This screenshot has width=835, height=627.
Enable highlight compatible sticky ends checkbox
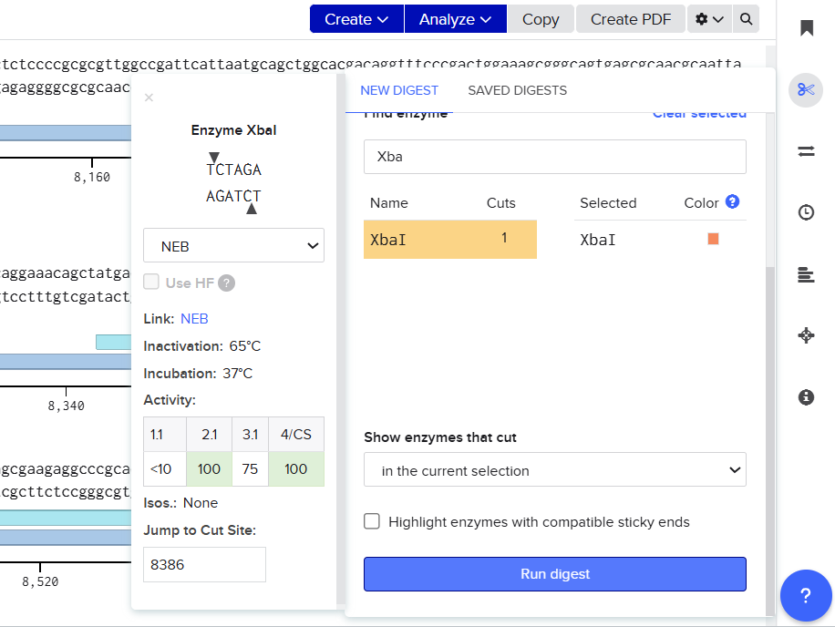click(372, 521)
